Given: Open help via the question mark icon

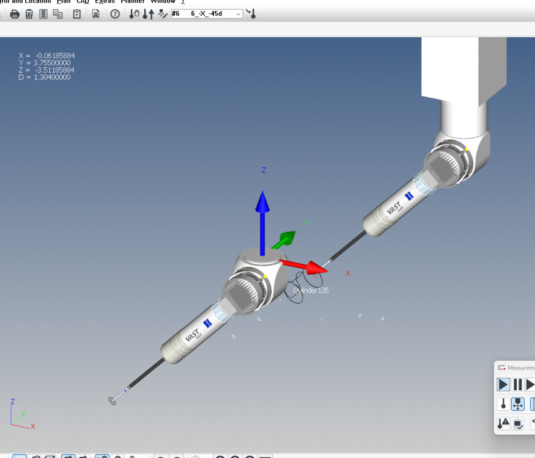Looking at the screenshot, I should [115, 14].
